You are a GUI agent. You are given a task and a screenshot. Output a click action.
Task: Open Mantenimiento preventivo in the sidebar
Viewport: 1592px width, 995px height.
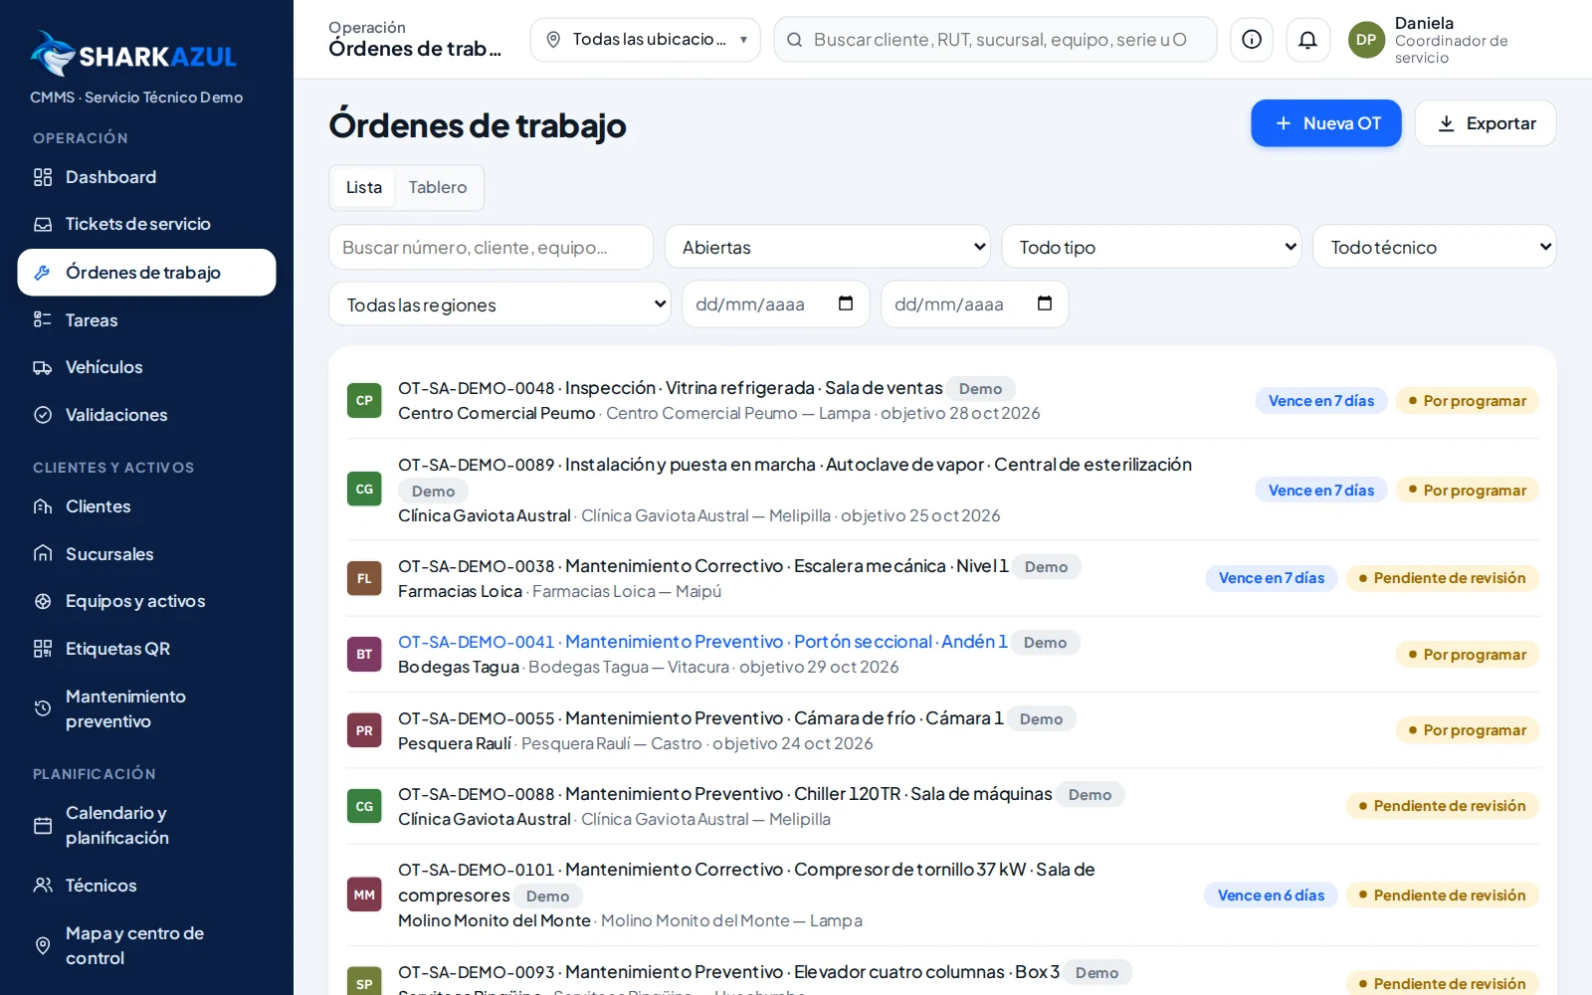click(x=146, y=708)
